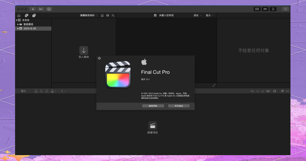Expand the 2023-9-30 event
The image size is (306, 161).
point(18,28)
